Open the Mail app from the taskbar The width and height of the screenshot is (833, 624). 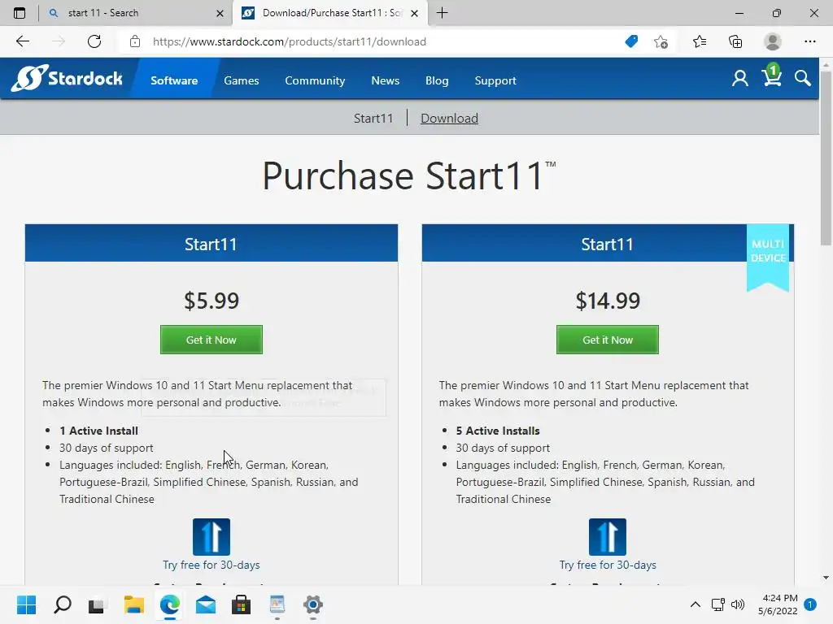coord(205,604)
